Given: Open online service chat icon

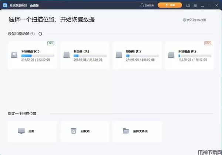Looking at the screenshot, I should [x=142, y=6].
